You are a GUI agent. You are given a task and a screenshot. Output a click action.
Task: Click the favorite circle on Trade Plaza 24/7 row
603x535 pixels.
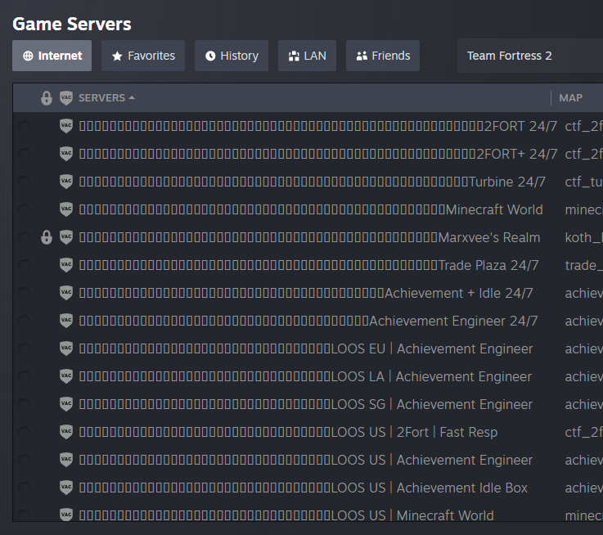click(25, 265)
